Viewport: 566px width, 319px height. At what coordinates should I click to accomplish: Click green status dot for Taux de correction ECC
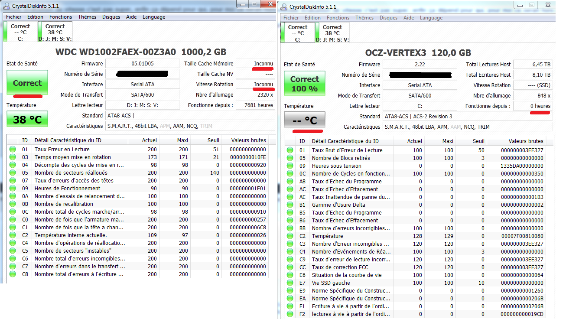[x=290, y=267]
